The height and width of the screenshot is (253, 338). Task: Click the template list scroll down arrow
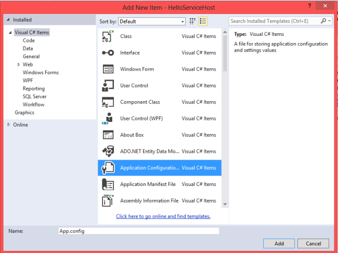coord(225,204)
